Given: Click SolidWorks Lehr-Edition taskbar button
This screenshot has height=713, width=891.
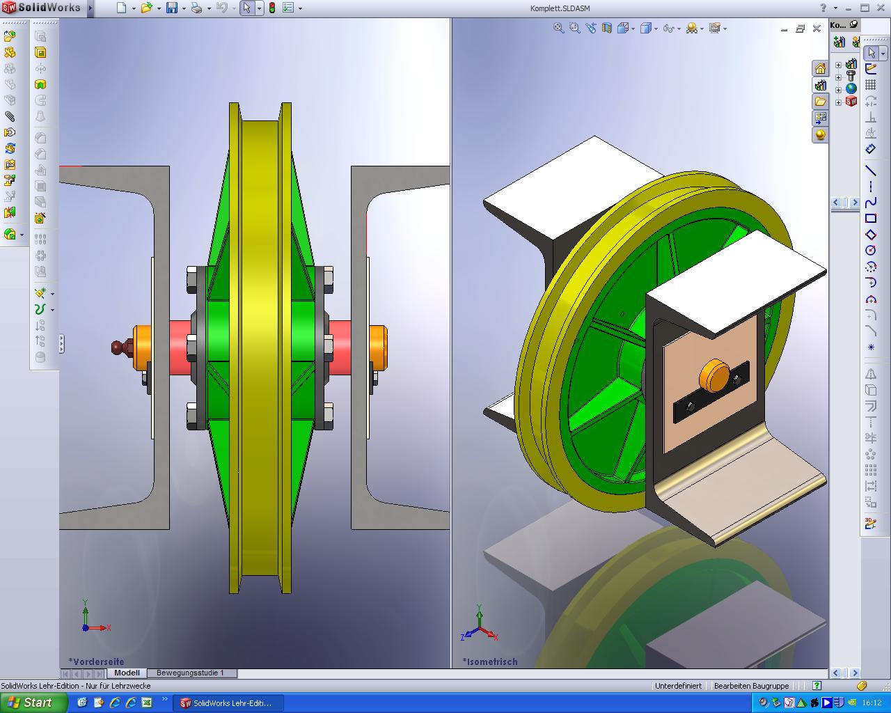Looking at the screenshot, I should coord(226,703).
